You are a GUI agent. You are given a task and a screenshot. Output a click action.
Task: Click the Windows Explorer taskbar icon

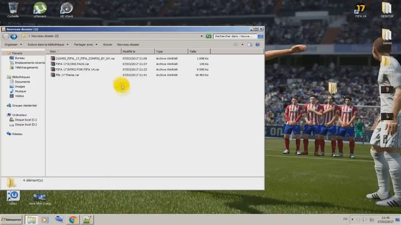pyautogui.click(x=31, y=219)
